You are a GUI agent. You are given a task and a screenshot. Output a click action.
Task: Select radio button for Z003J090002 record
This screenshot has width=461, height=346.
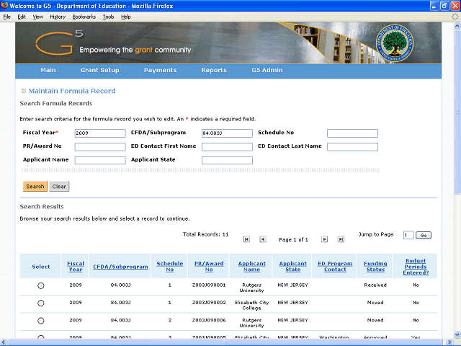[40, 303]
